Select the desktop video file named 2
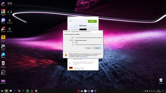The height and width of the screenshot is (93, 166). tap(10, 13)
